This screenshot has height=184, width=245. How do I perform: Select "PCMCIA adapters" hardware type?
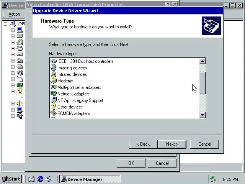[x=73, y=113]
